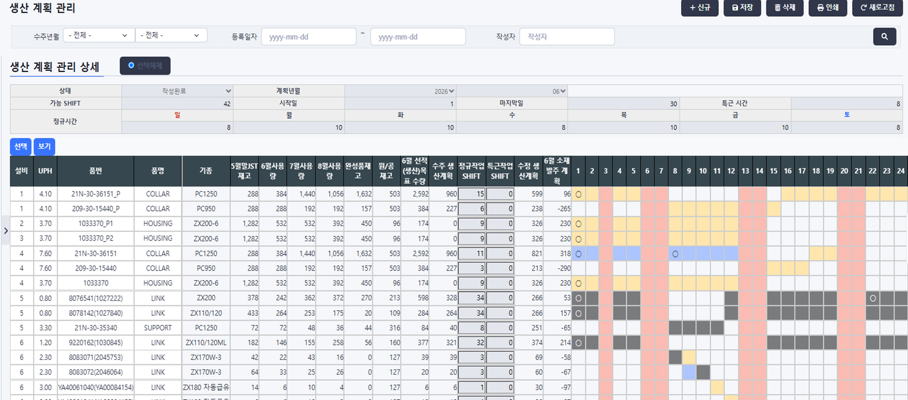This screenshot has width=908, height=400.
Task: Edit 정규작업 SHIFT for 21N-30-36151_P row
Action: [x=471, y=194]
